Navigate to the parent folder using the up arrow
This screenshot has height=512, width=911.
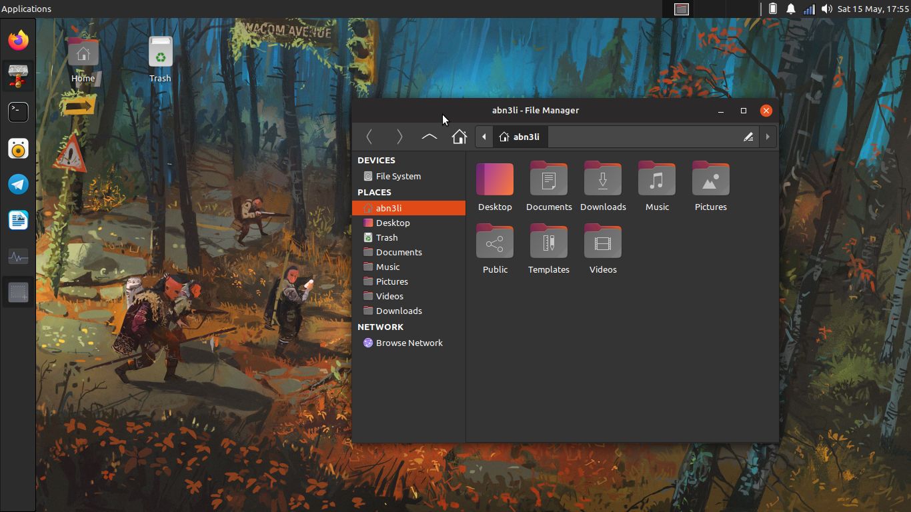(x=429, y=137)
